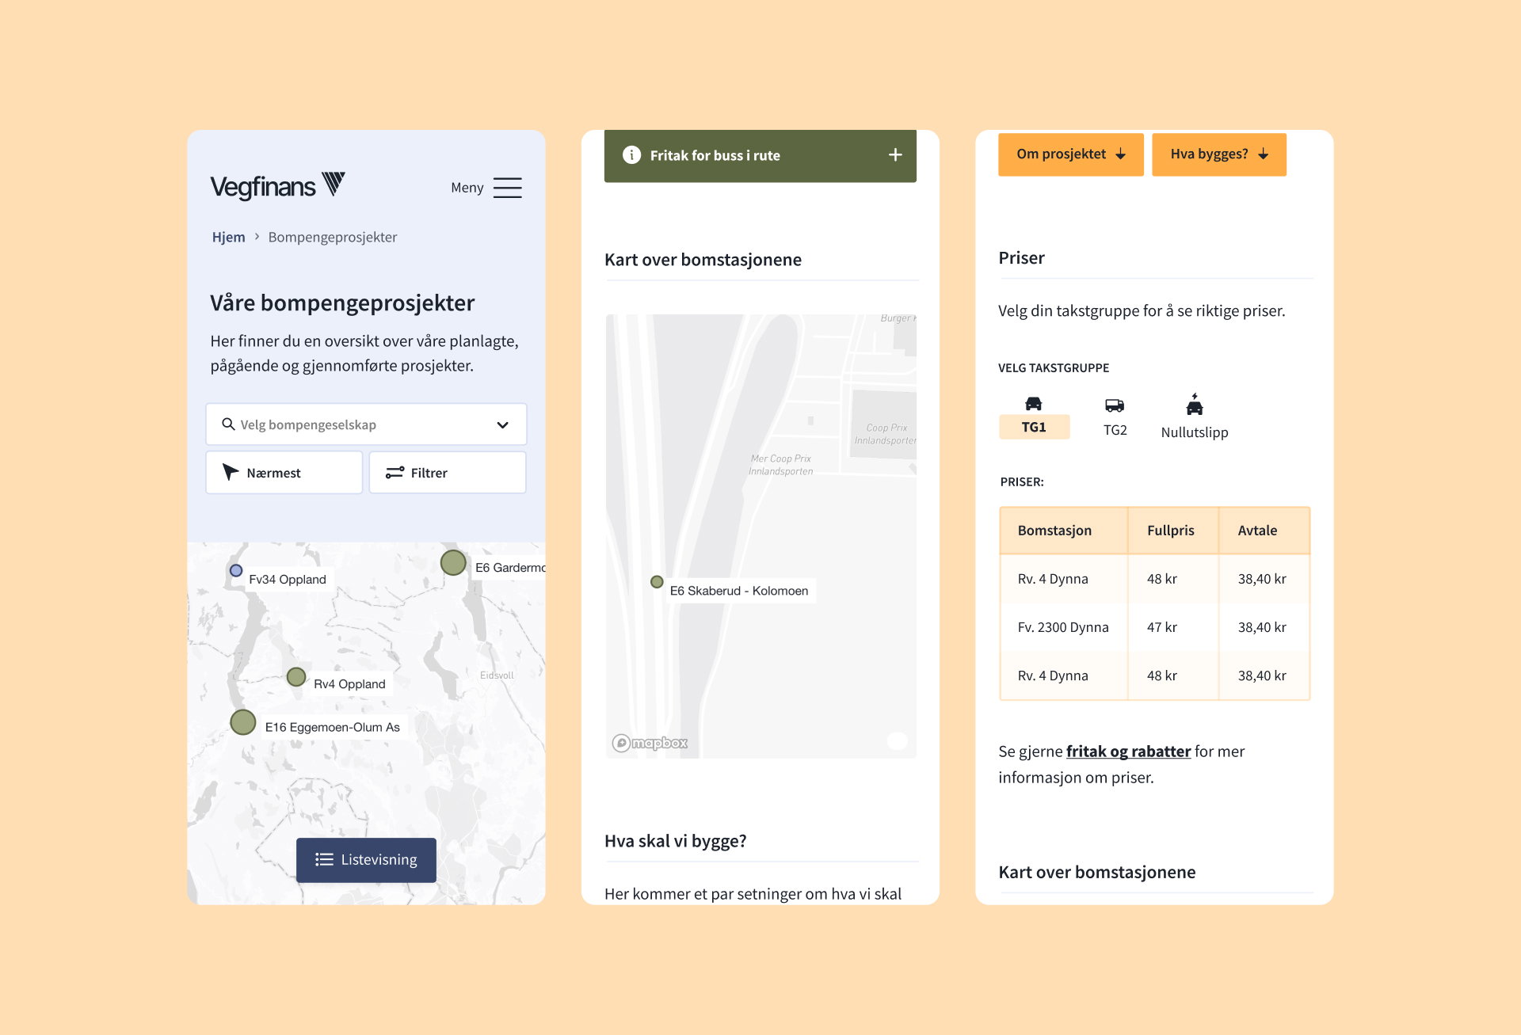
Task: Select the TG1 toll group
Action: [x=1034, y=417]
